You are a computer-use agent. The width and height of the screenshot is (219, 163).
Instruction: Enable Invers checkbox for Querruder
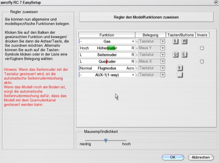(202, 62)
